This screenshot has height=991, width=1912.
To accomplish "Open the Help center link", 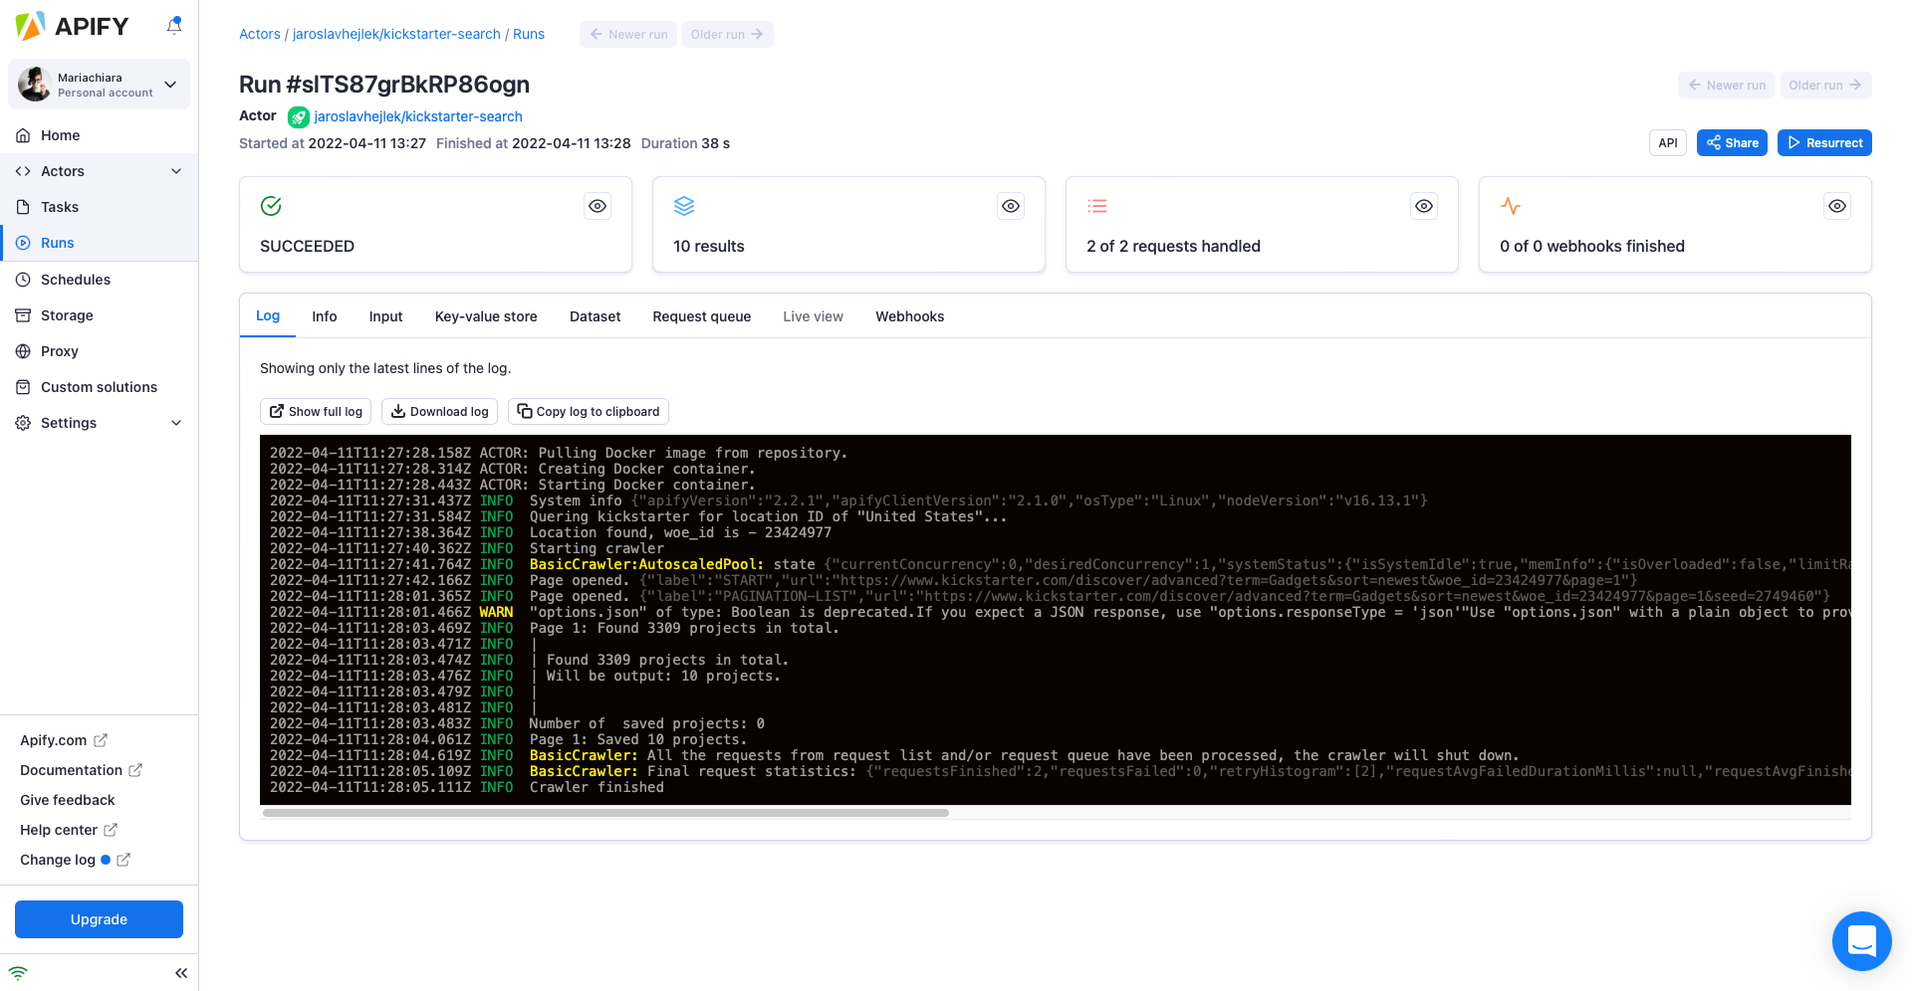I will tap(69, 830).
